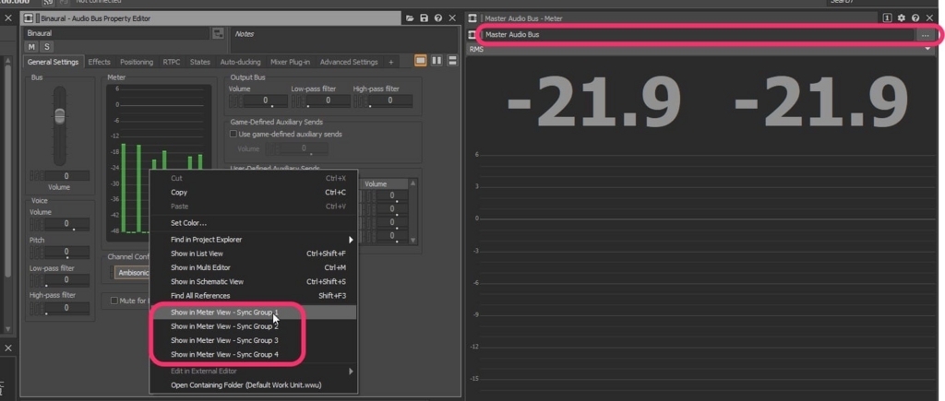Image resolution: width=945 pixels, height=401 pixels.
Task: Click the sync group 1 icon in Meter view
Action: point(887,18)
